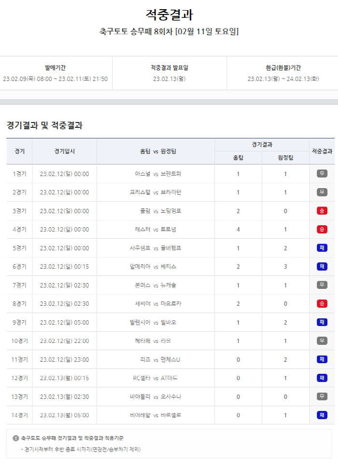This screenshot has width=338, height=464.
Task: Click the 무 badge in the 13경기 row
Action: tap(322, 396)
